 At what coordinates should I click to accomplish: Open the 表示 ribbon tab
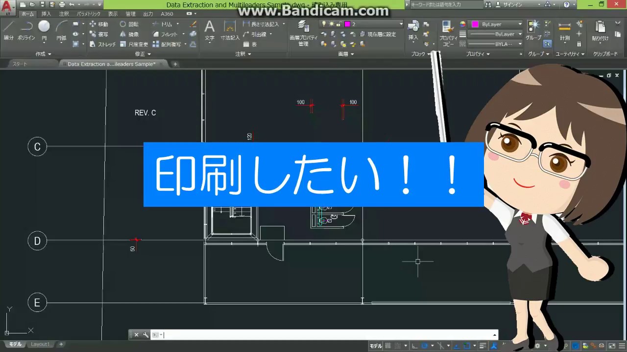(x=113, y=14)
